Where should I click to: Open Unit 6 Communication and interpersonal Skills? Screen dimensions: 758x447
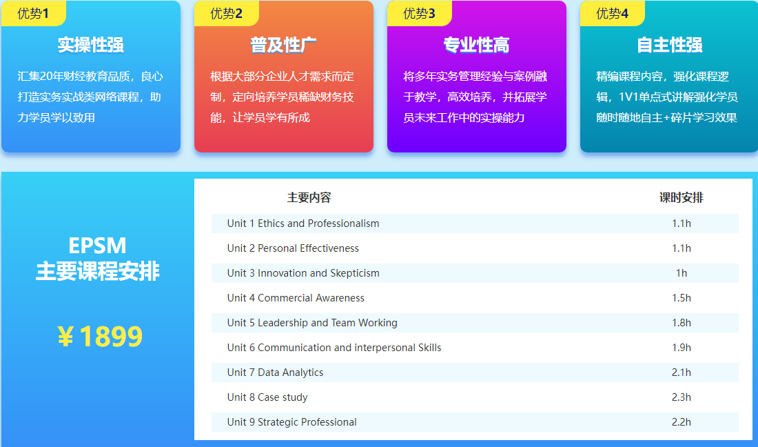[334, 348]
